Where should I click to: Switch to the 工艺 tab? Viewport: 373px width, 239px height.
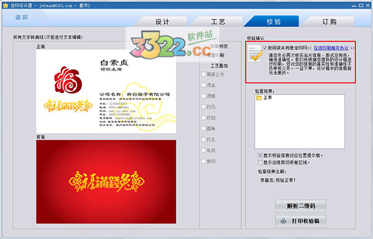click(x=218, y=22)
